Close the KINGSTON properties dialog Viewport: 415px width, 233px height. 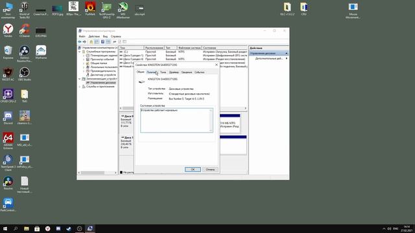point(216,65)
